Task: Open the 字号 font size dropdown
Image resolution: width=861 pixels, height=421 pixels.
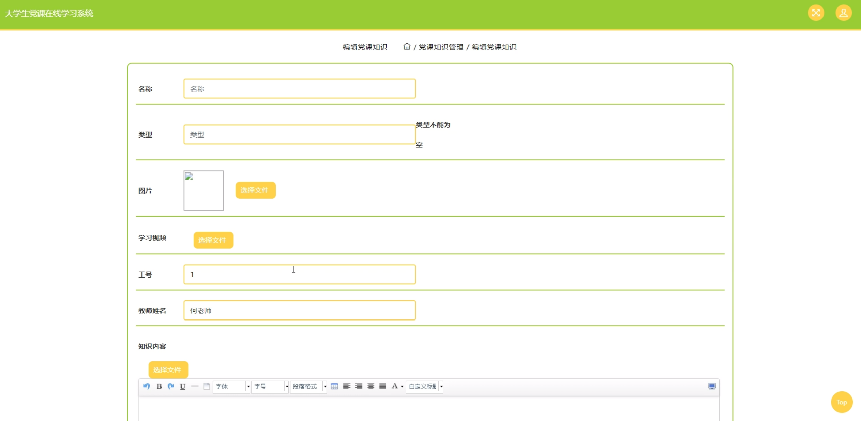Action: [x=270, y=386]
